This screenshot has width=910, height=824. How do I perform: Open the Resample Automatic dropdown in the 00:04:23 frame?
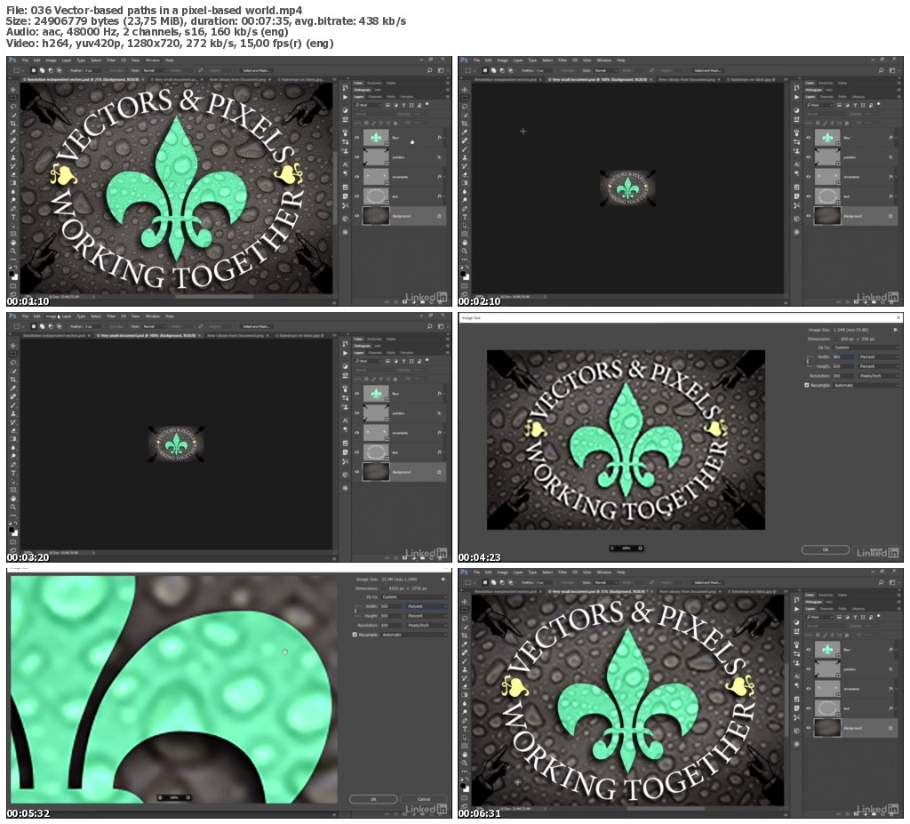coord(866,385)
